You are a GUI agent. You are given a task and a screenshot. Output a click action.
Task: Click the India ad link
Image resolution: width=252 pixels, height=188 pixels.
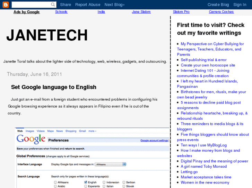pos(101,12)
